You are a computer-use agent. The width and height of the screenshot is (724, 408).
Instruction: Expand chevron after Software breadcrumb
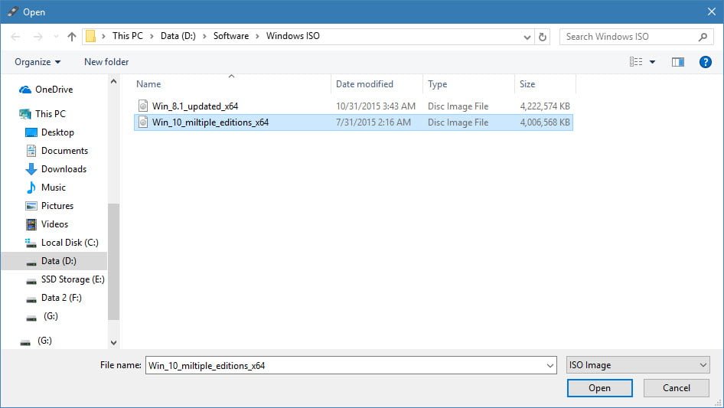(x=257, y=36)
